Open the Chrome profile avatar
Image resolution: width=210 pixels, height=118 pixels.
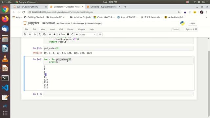(201, 12)
